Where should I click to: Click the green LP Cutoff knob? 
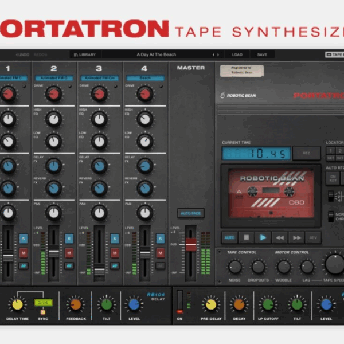[x=268, y=304]
